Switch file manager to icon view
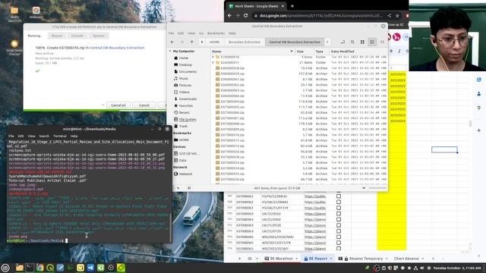 point(362,42)
